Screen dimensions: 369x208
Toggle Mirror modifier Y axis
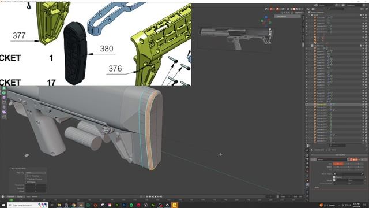pyautogui.click(x=348, y=164)
